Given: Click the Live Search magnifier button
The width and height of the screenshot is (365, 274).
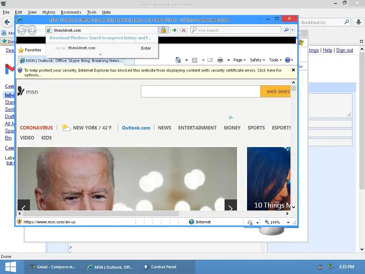Looking at the screenshot, I should 286,30.
